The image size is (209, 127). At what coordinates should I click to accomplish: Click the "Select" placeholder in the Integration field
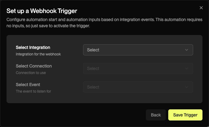coord(93,50)
